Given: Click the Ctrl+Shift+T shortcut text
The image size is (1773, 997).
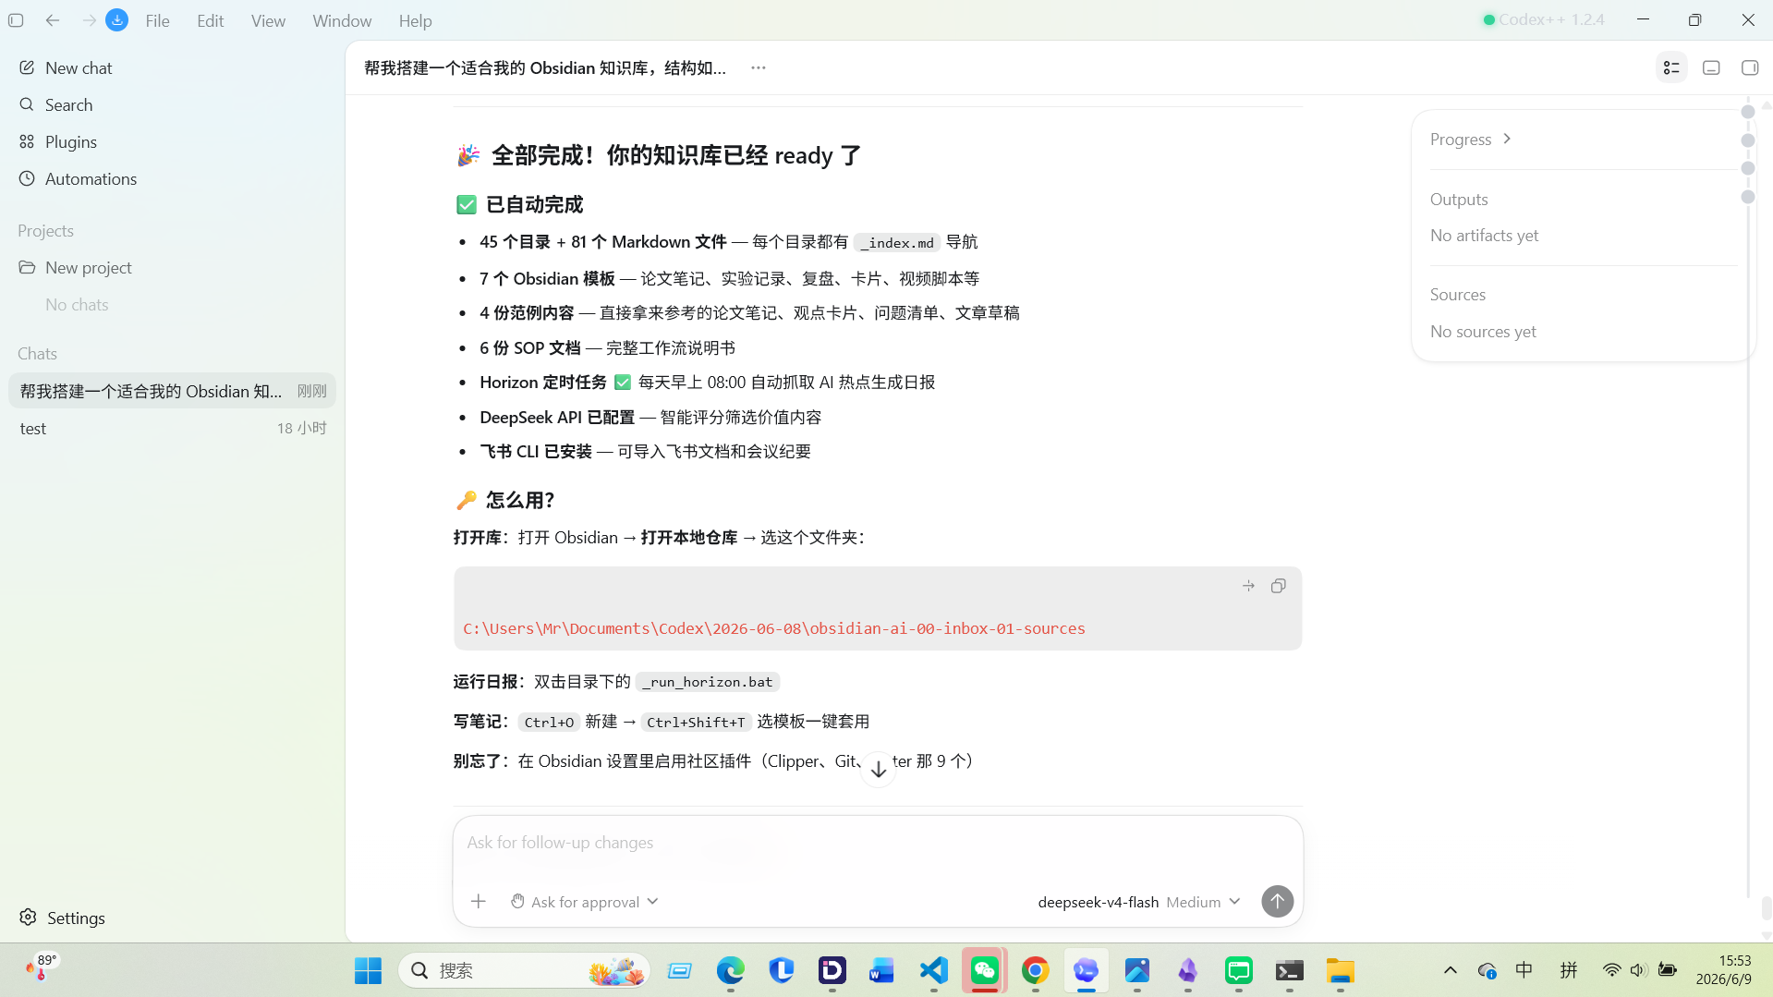Looking at the screenshot, I should click(696, 722).
